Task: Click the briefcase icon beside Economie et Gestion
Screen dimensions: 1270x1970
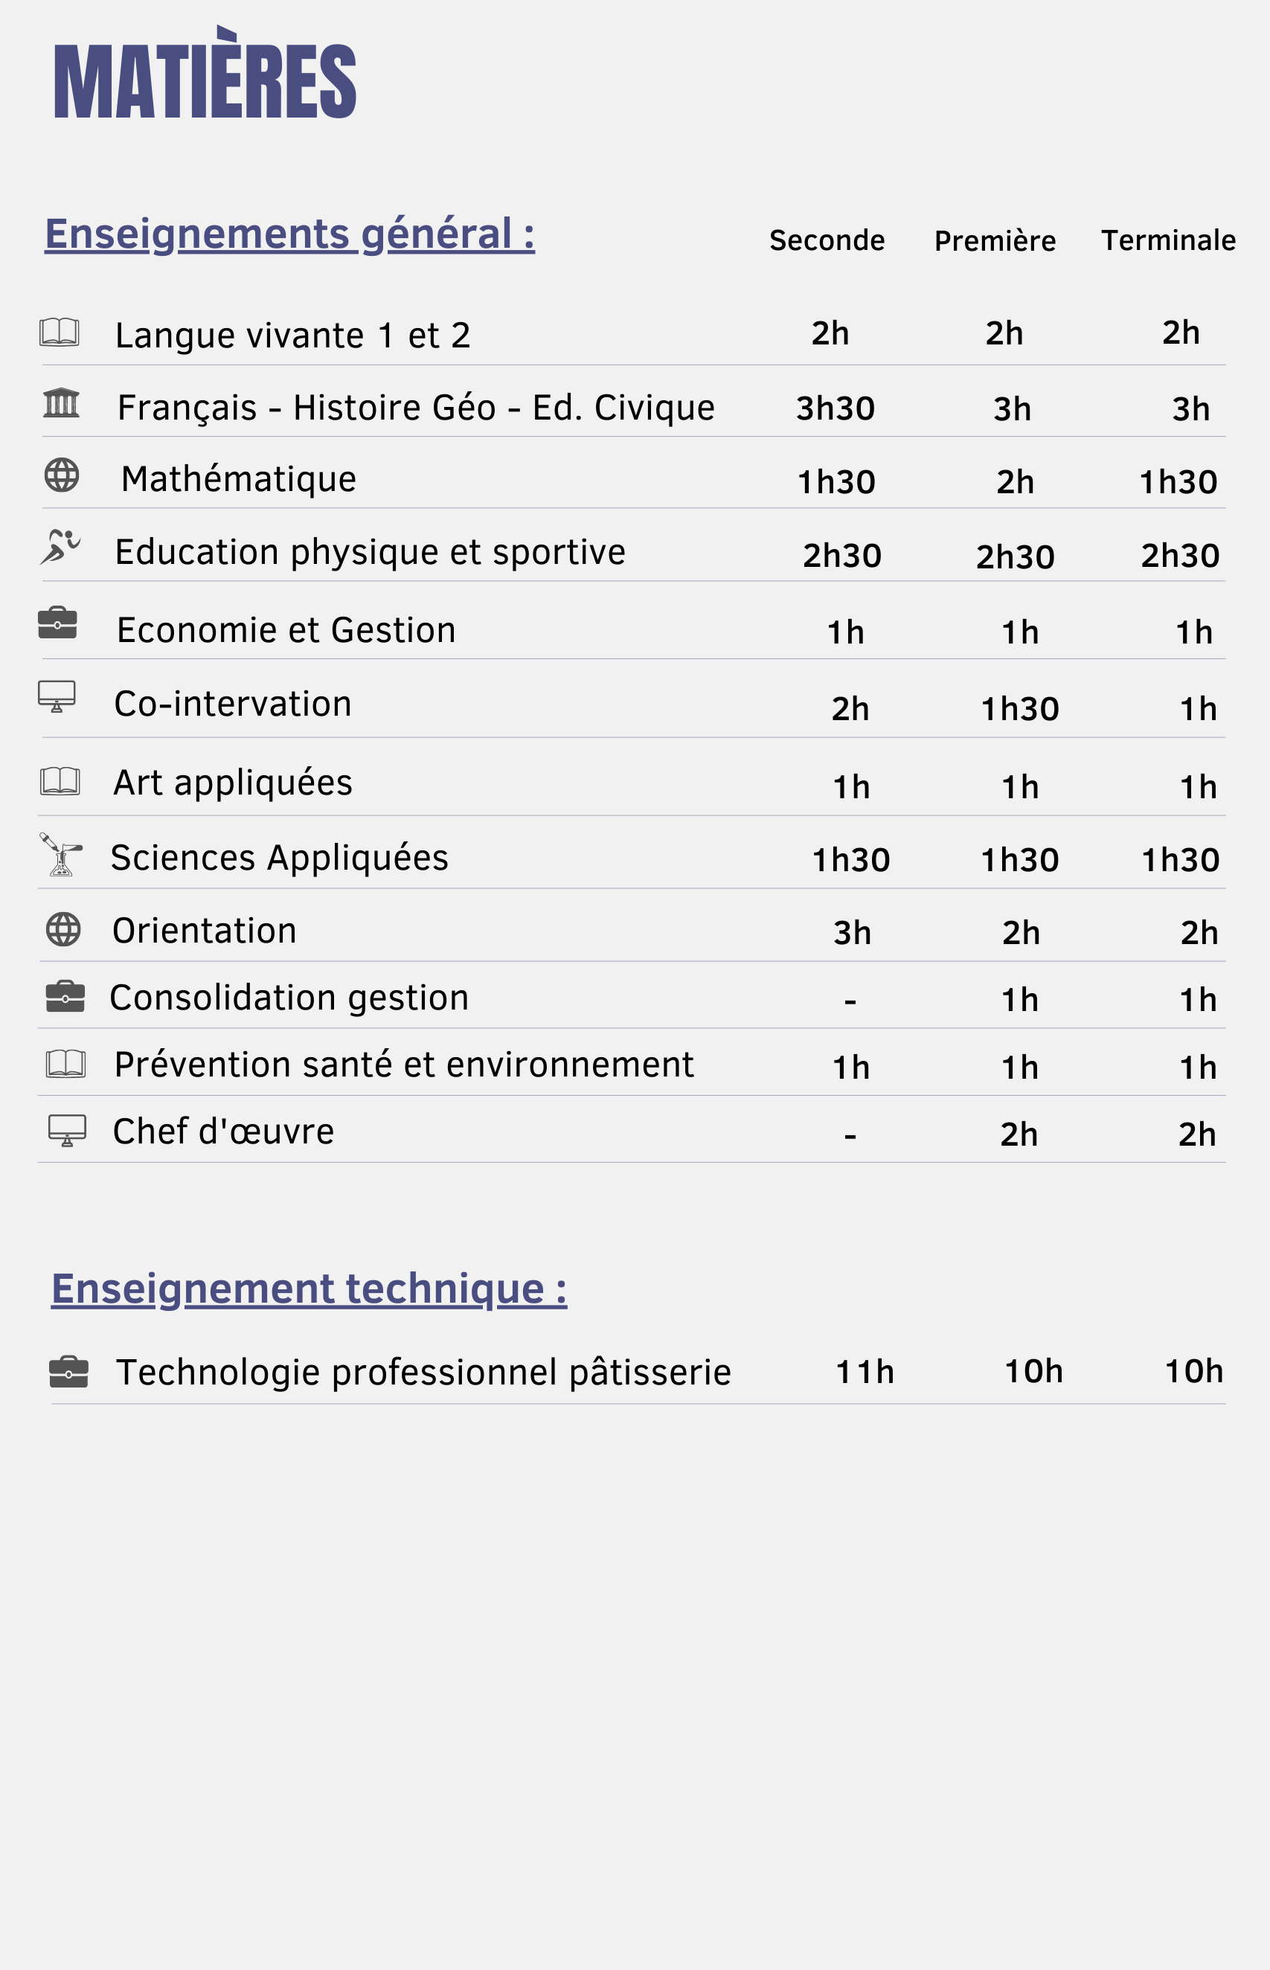Action: point(58,623)
